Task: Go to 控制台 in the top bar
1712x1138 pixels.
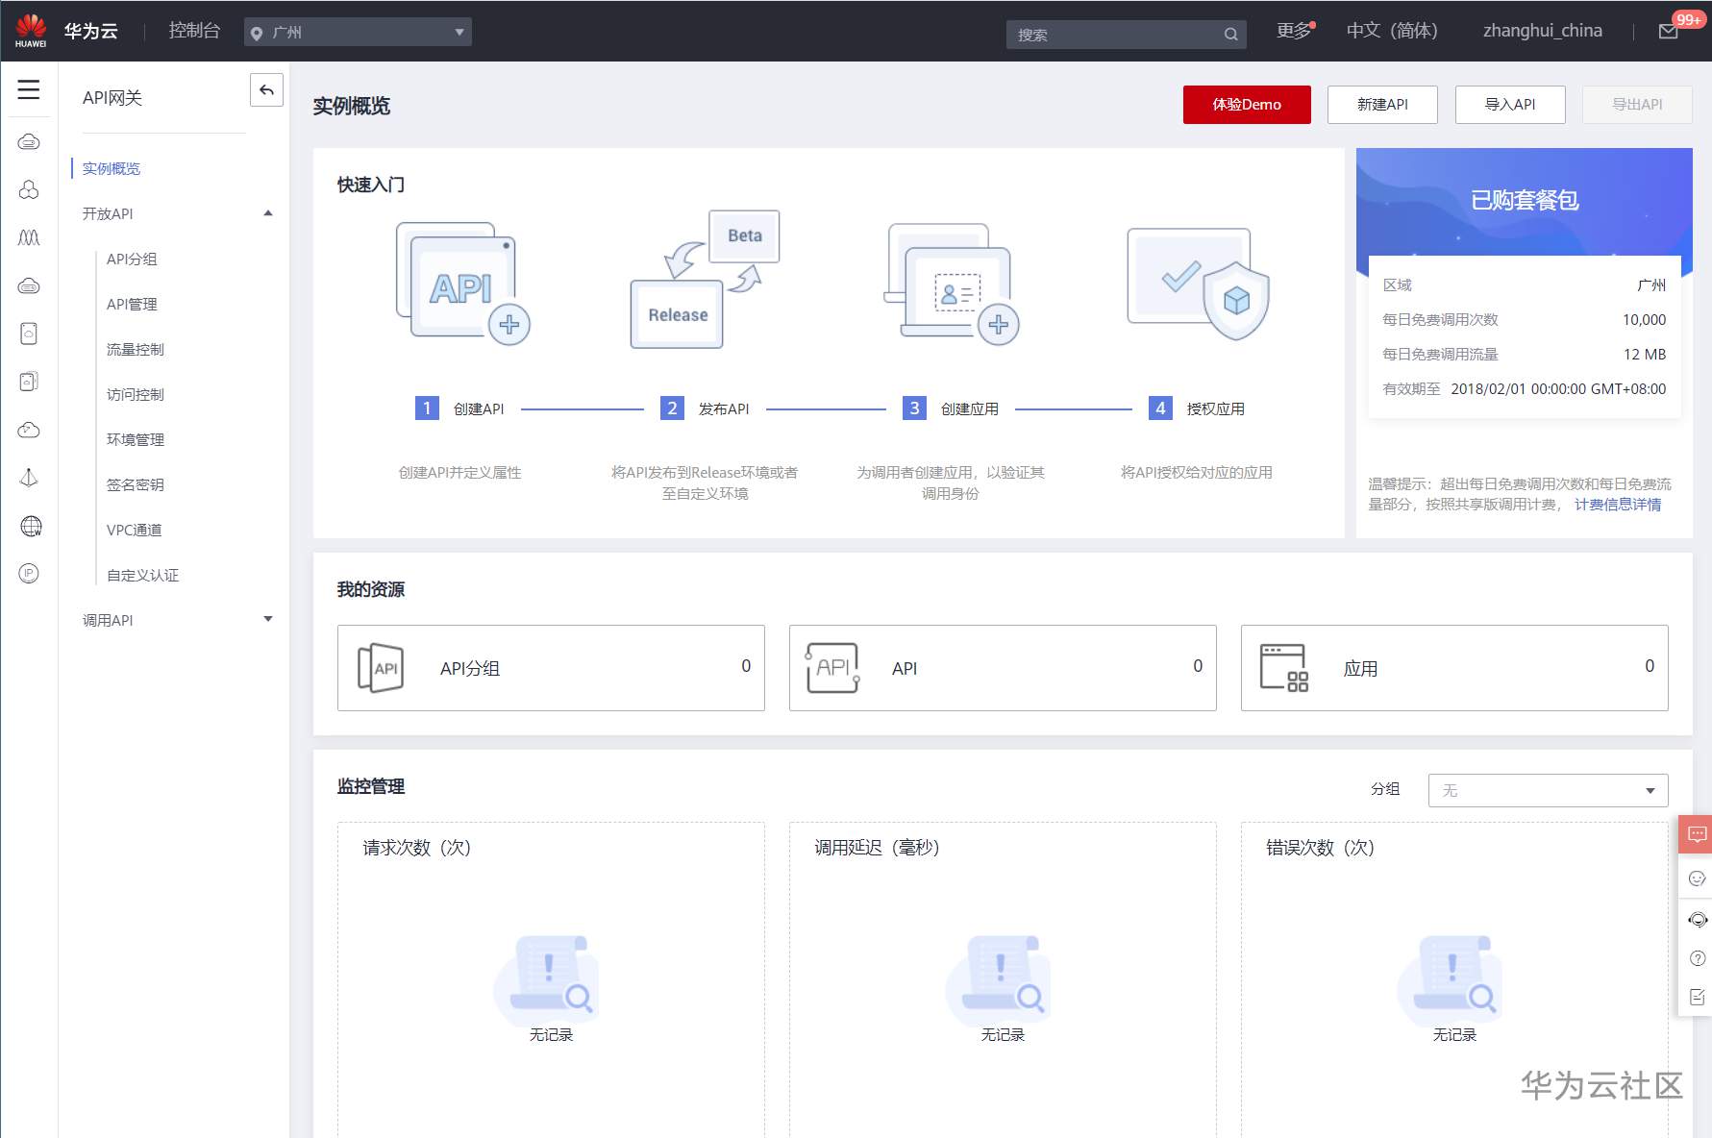Action: (194, 31)
